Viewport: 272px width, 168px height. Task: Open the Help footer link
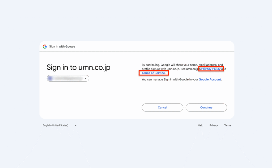point(200,125)
